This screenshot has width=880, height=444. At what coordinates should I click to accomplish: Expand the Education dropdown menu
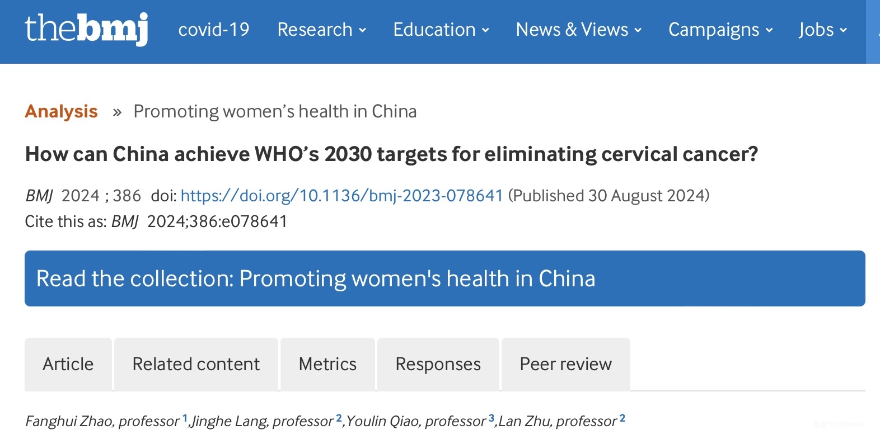point(441,30)
